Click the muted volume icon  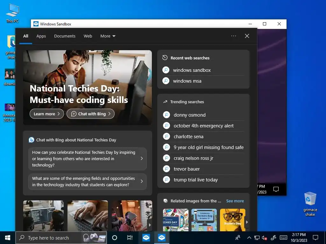click(265, 238)
